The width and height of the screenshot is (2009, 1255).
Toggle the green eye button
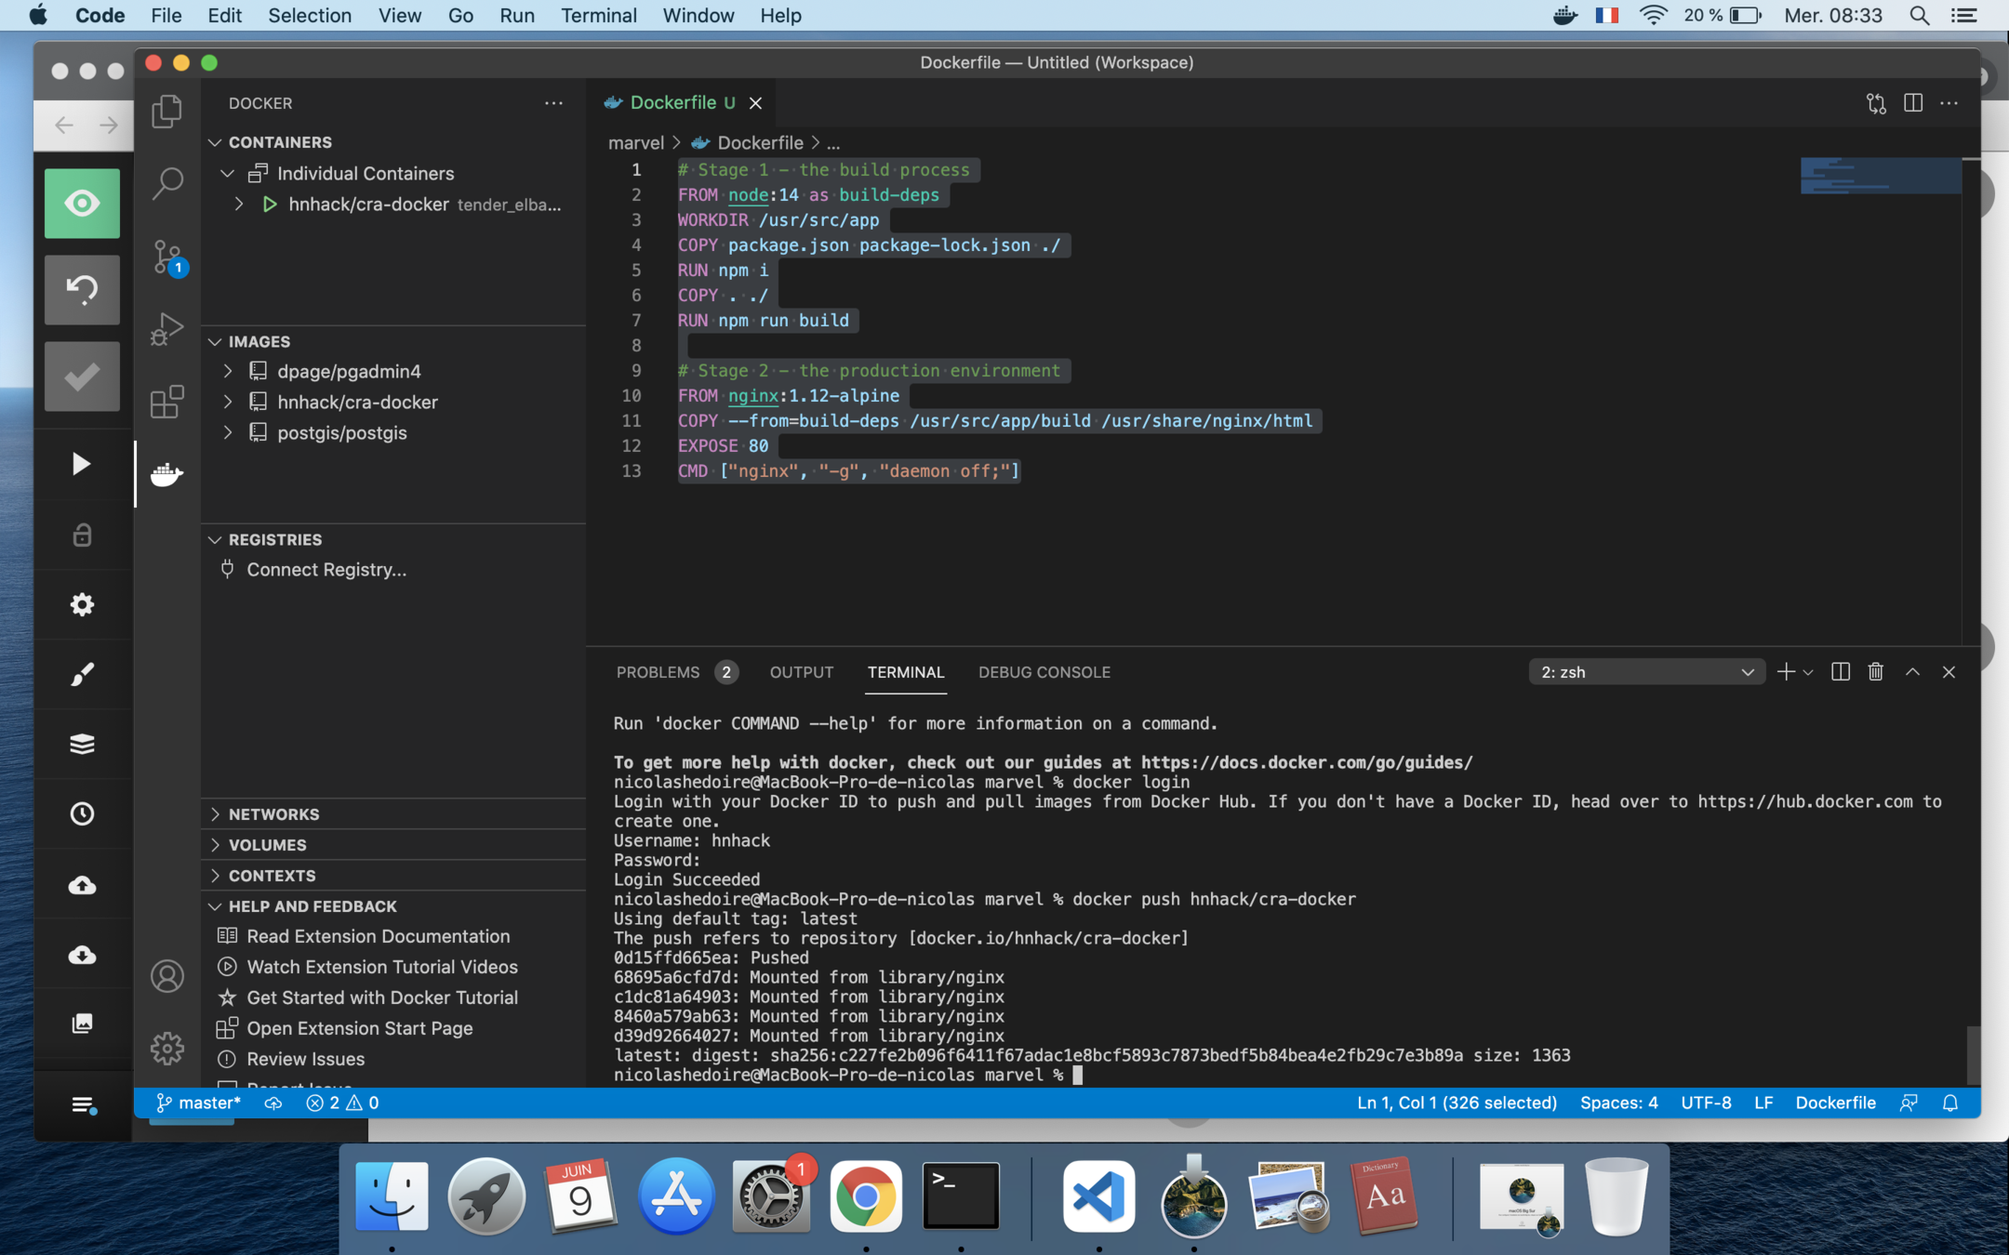coord(82,204)
